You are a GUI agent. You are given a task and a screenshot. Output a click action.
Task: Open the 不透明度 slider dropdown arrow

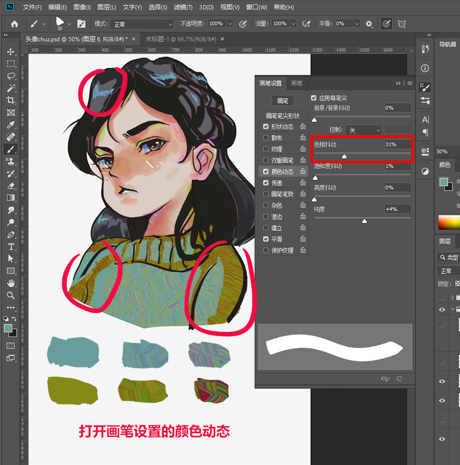tap(230, 24)
